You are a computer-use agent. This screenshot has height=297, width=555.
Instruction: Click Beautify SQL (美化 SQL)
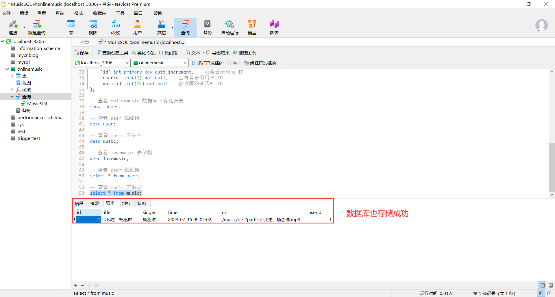144,53
